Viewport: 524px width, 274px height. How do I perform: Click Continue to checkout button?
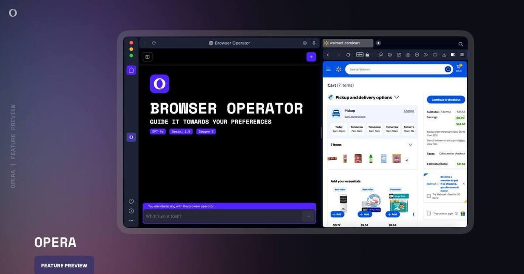point(446,99)
